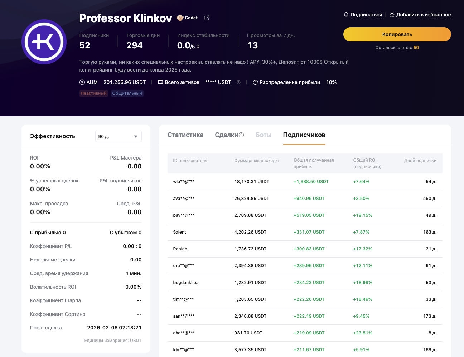Click the star icon for Добавить в избранное
Screen dimensions: 464x357
(392, 15)
